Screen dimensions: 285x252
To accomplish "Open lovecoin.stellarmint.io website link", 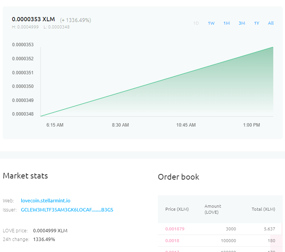I will 46,200.
